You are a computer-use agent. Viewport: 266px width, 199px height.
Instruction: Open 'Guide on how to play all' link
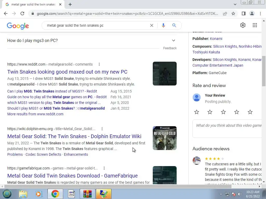[x=57, y=97]
